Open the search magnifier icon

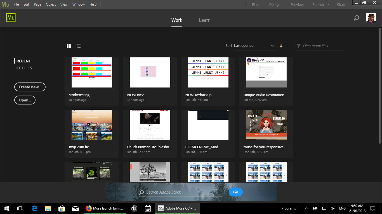click(356, 18)
